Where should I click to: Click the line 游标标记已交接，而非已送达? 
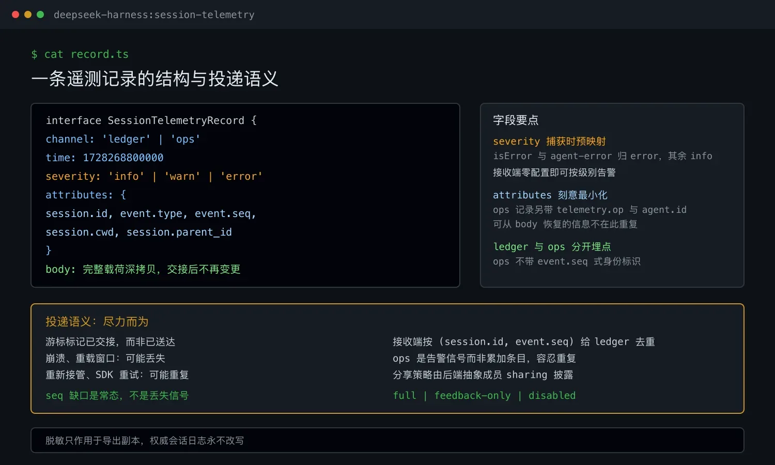pos(111,342)
